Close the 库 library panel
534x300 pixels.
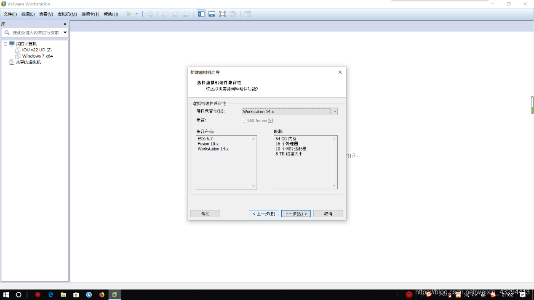click(x=65, y=24)
